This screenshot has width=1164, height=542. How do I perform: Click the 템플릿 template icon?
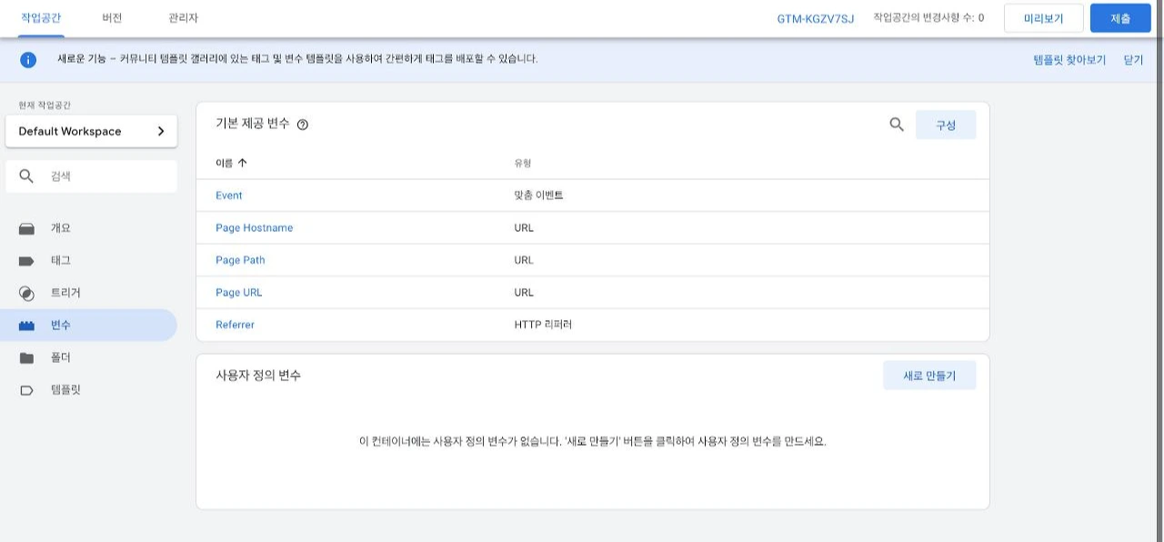[x=26, y=390]
